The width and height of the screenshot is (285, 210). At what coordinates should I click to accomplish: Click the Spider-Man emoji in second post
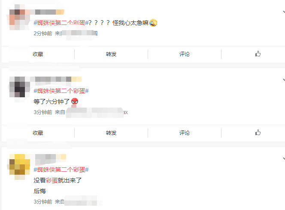pos(75,101)
